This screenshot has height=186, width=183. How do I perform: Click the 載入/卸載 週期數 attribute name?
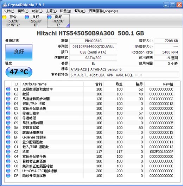36,147
